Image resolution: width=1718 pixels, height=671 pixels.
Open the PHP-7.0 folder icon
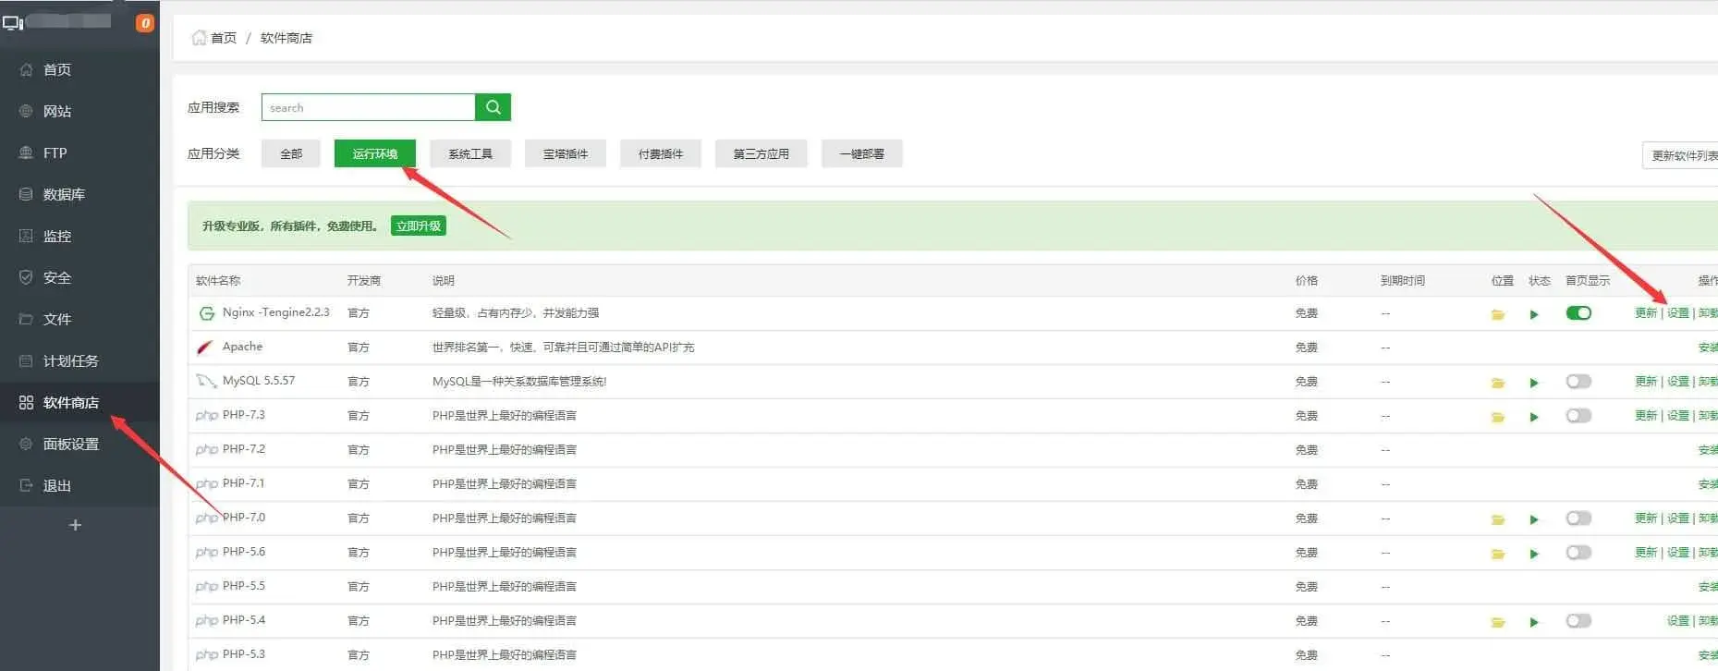pyautogui.click(x=1497, y=519)
